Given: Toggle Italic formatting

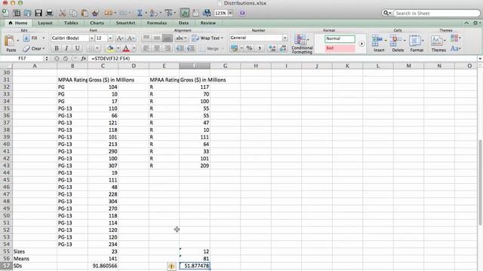Looking at the screenshot, I should point(66,48).
